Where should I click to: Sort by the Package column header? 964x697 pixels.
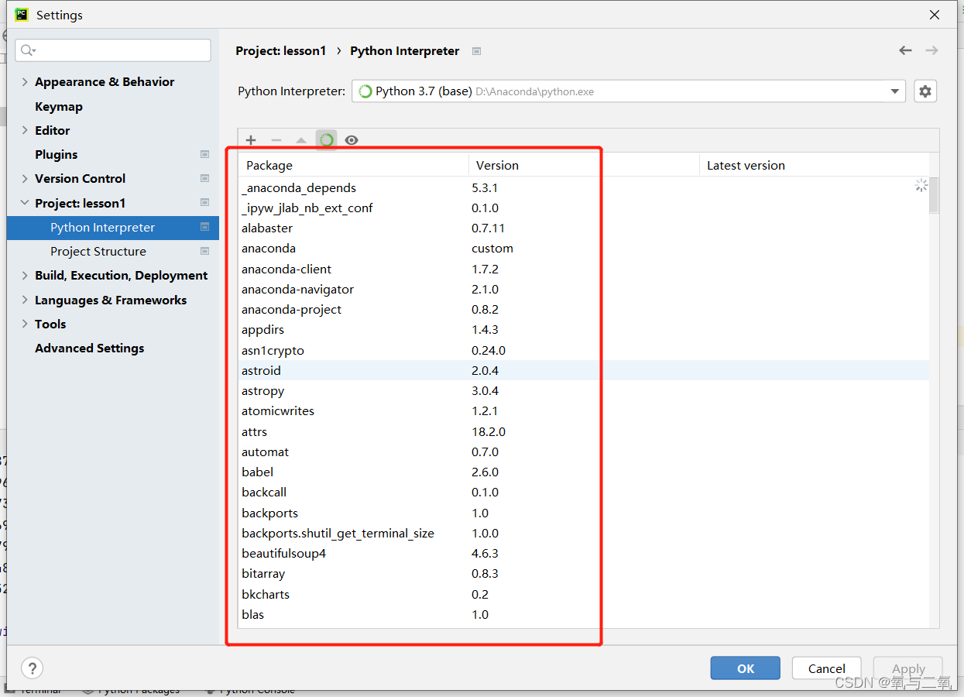[x=354, y=165]
